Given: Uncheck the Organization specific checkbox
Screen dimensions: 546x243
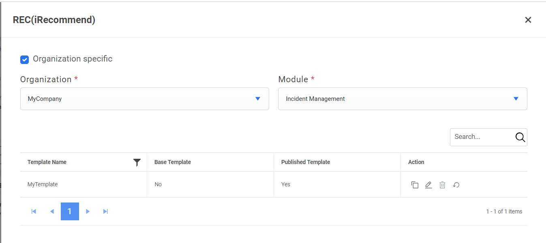Looking at the screenshot, I should (x=25, y=60).
